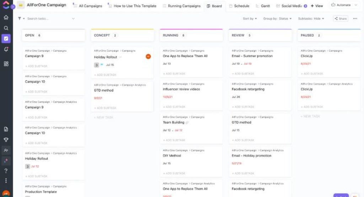Open the user avatar in sidebar
Image resolution: width=364 pixels, height=197 pixels.
(x=6, y=194)
